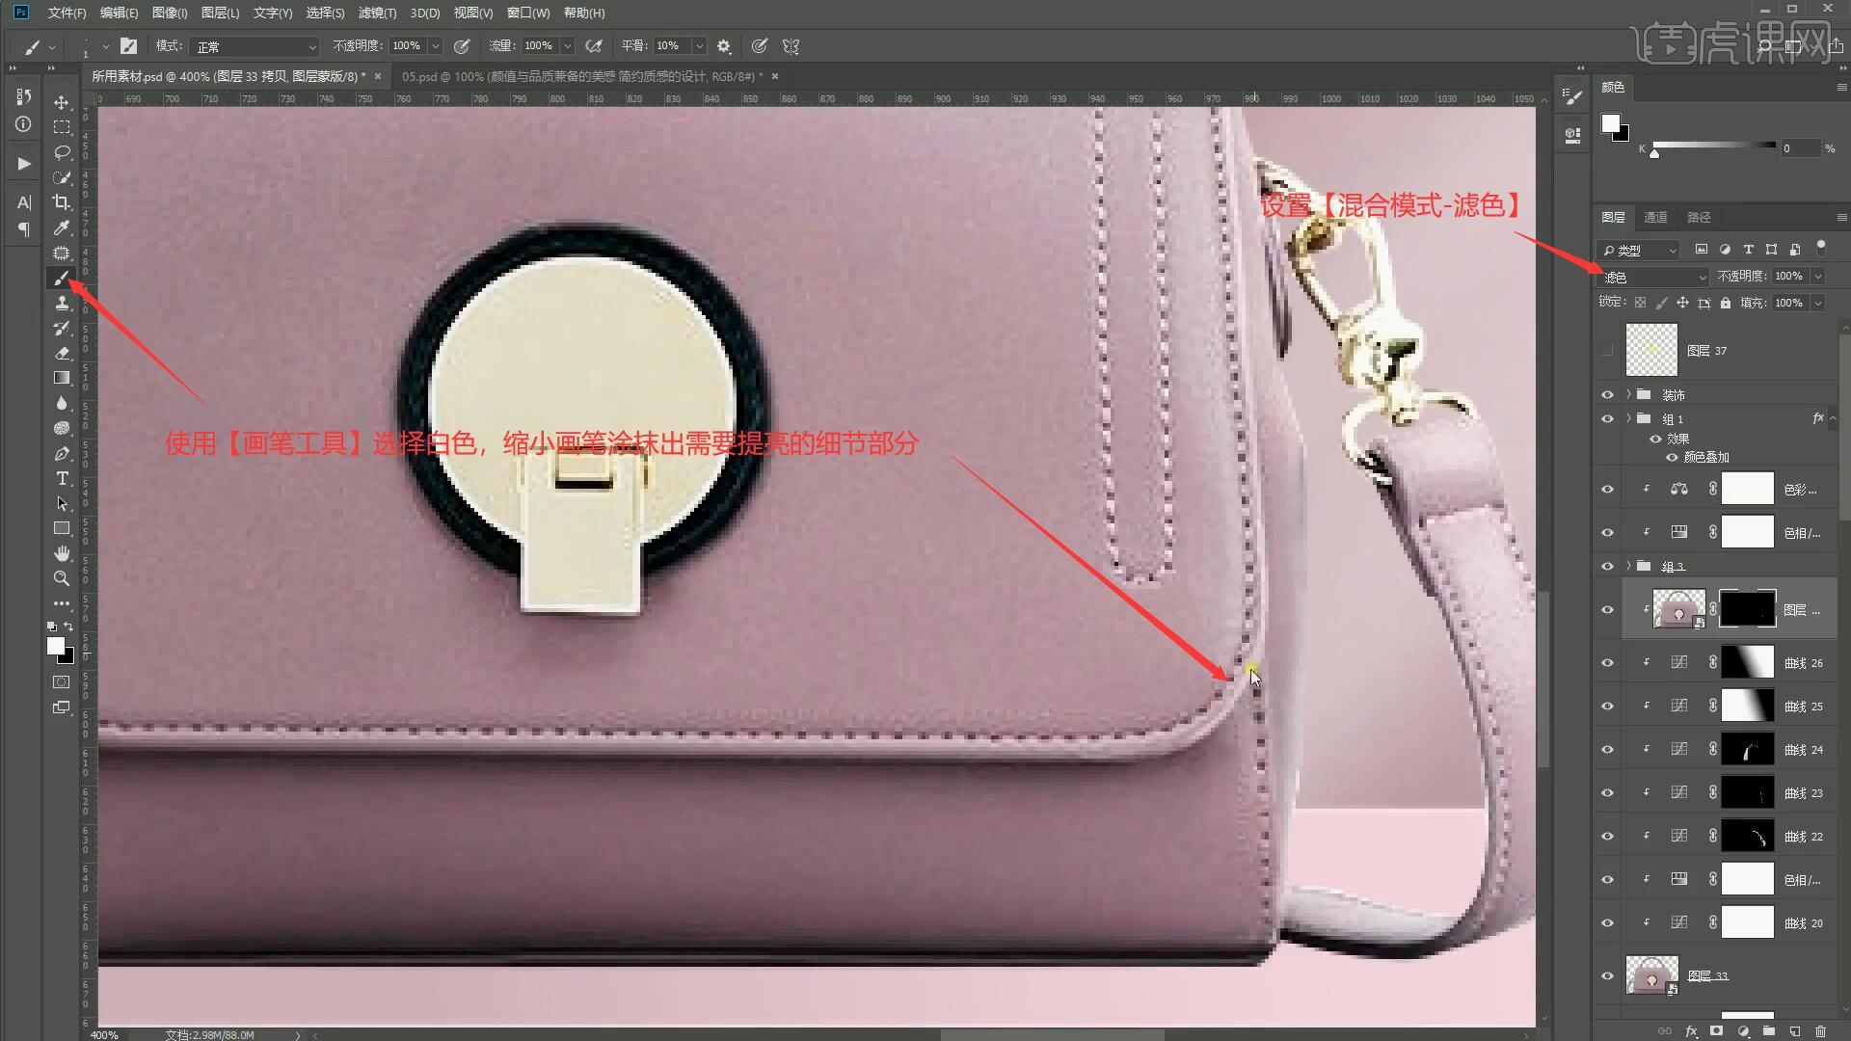The width and height of the screenshot is (1851, 1041).
Task: Hide the 曲线 26 layer
Action: coord(1607,663)
